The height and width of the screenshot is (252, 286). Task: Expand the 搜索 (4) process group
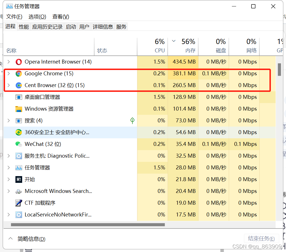click(9, 120)
